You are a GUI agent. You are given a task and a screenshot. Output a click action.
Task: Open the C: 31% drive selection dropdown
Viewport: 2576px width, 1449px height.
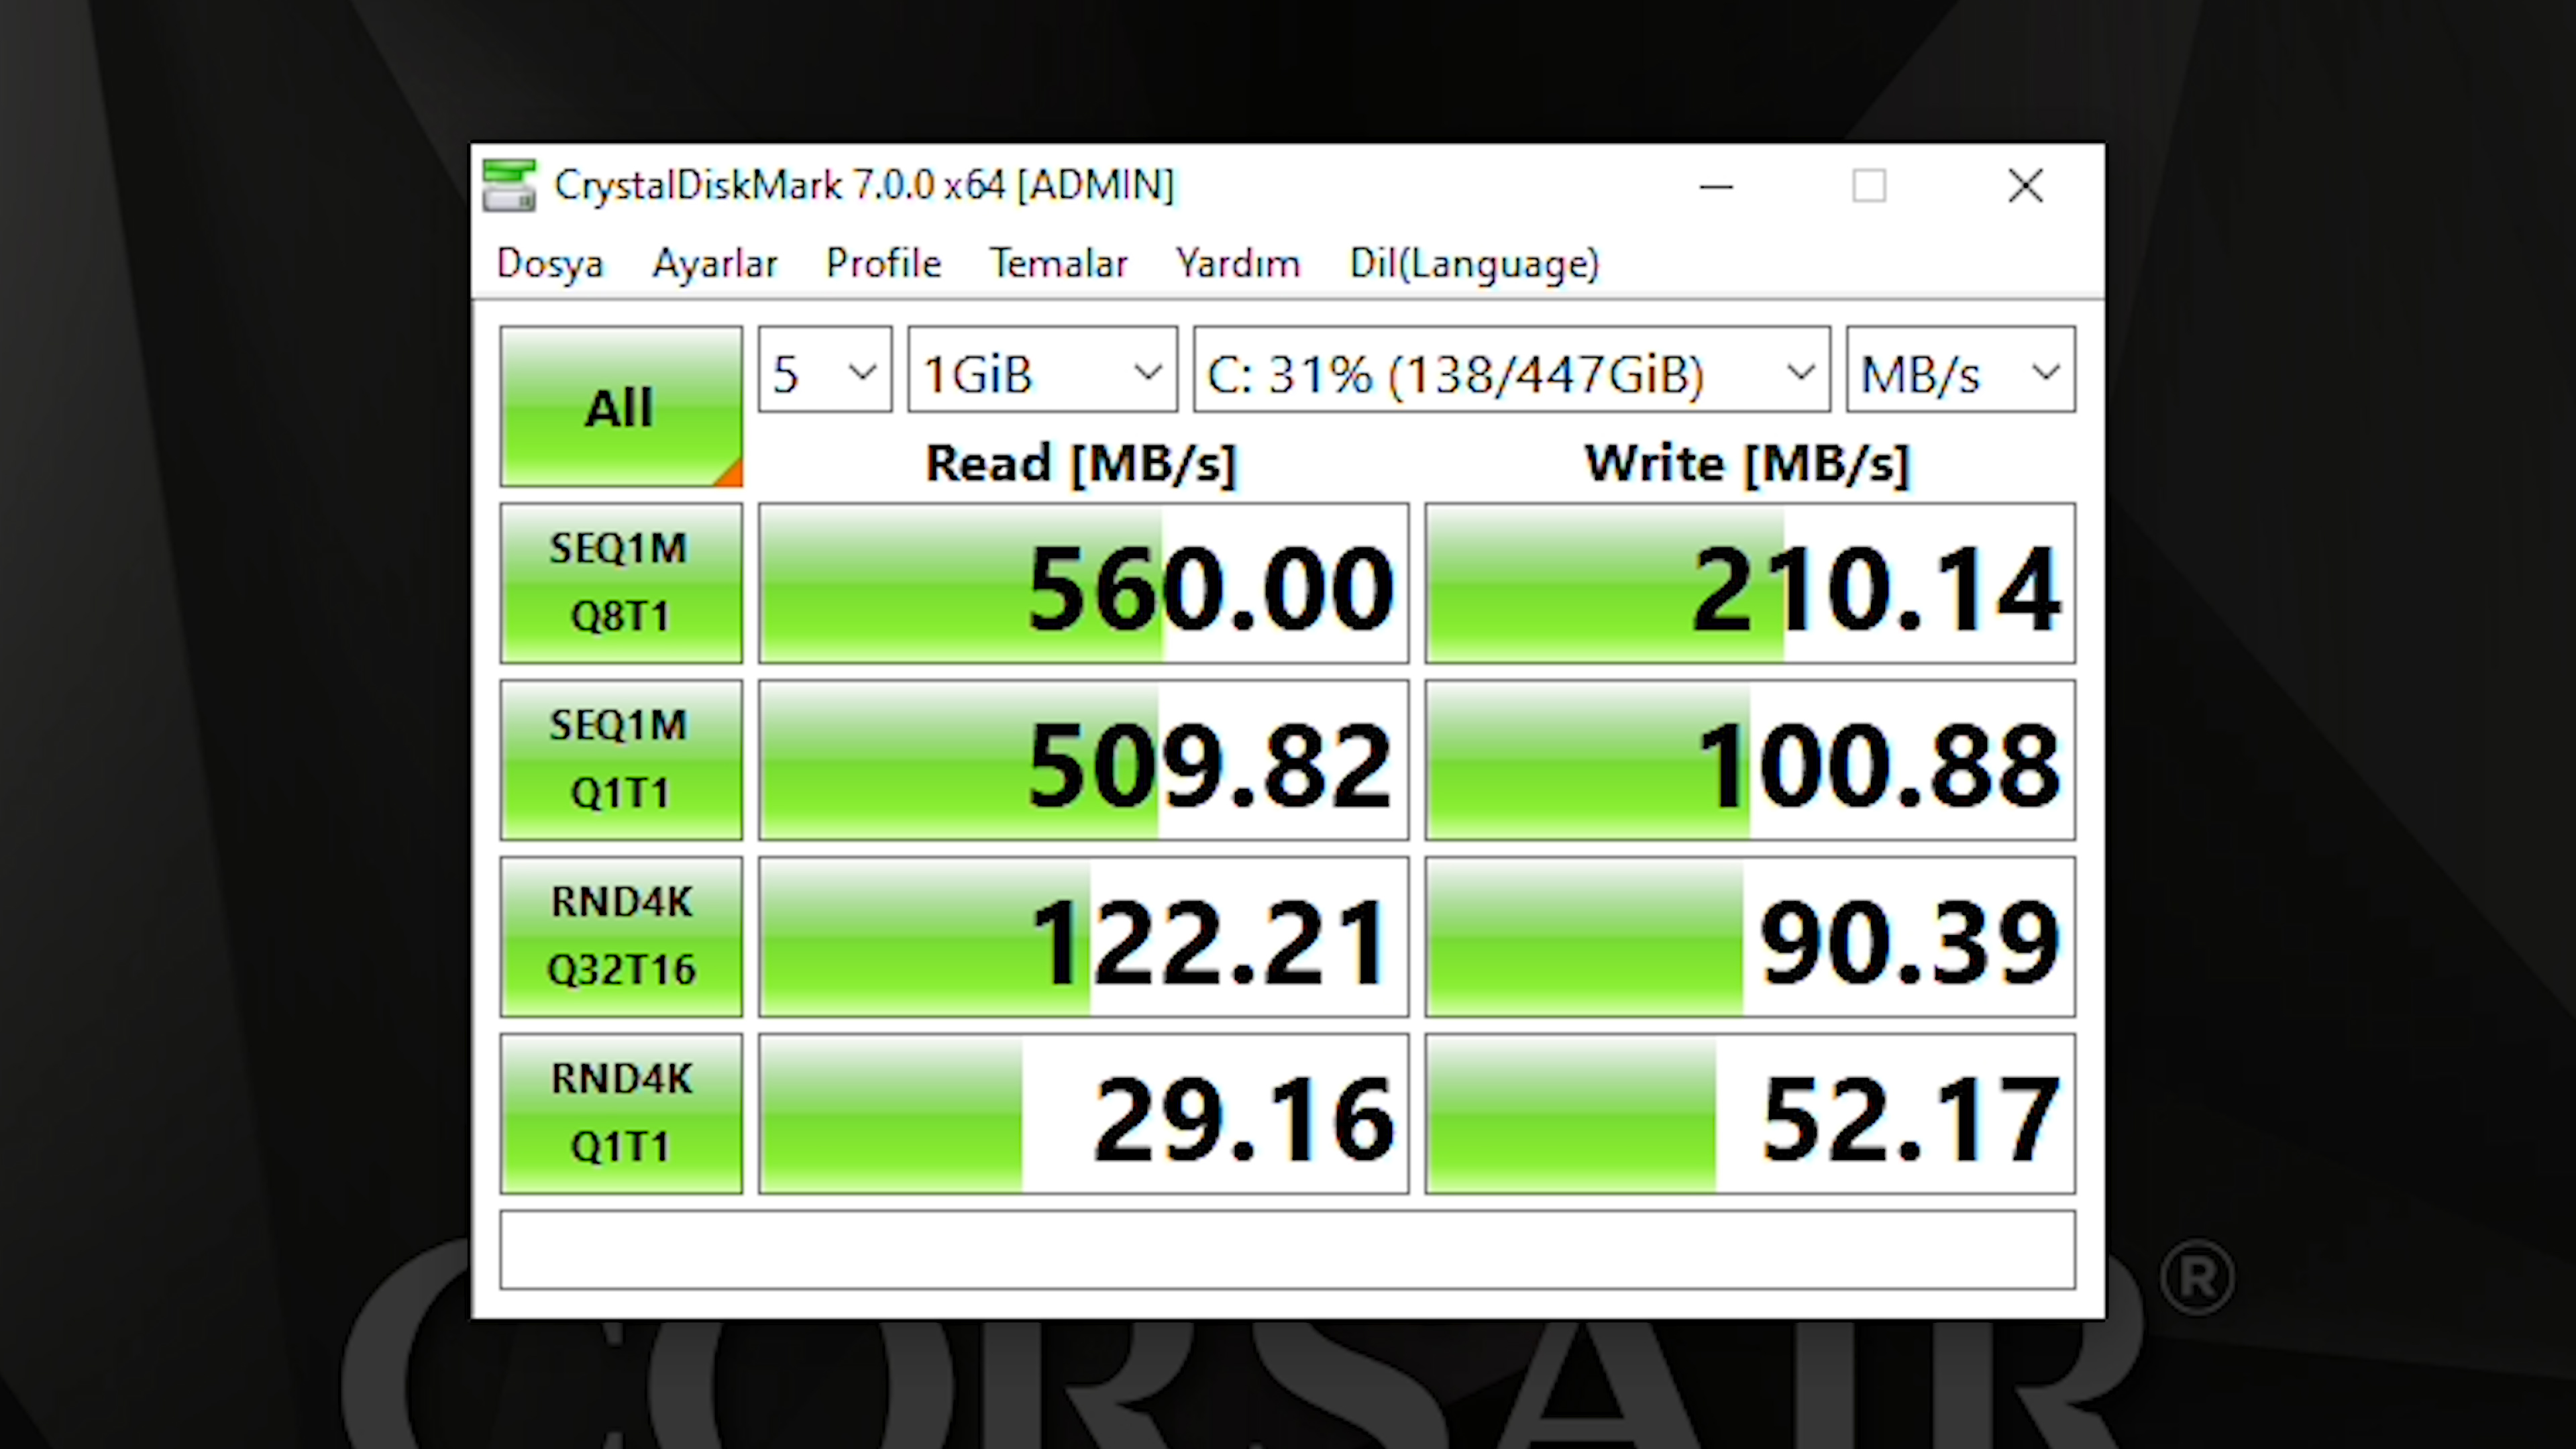click(1512, 369)
